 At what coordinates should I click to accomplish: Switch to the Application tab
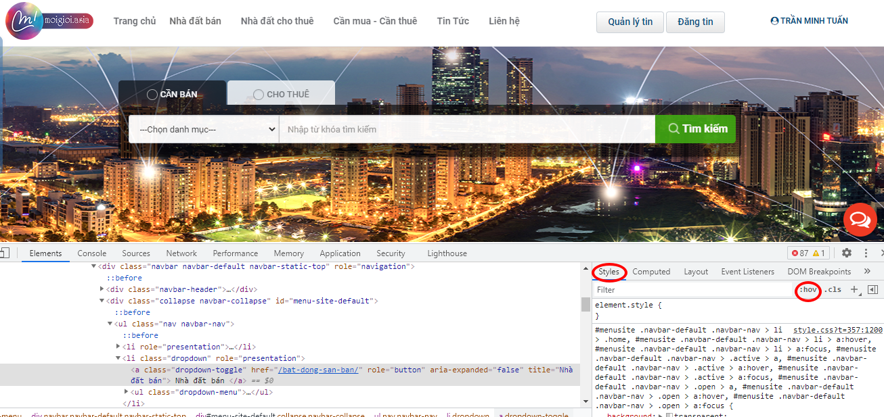pyautogui.click(x=340, y=253)
